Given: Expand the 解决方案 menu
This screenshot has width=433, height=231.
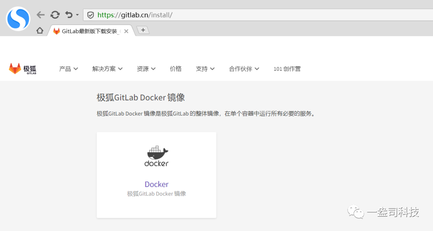Looking at the screenshot, I should 107,69.
